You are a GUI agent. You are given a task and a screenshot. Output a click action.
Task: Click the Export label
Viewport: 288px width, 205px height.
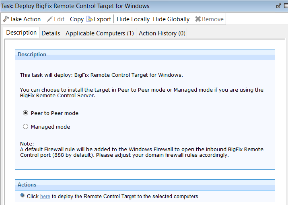tap(102, 19)
